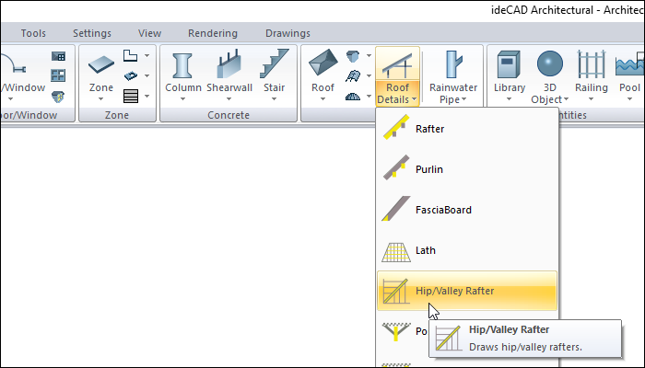Image resolution: width=645 pixels, height=368 pixels.
Task: Click the Column tool icon
Action: pyautogui.click(x=182, y=66)
